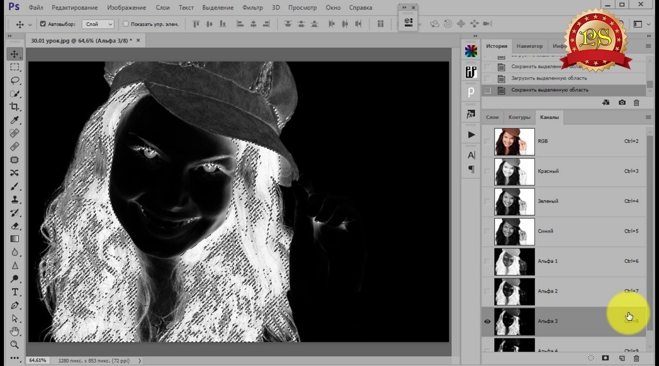The image size is (659, 366).
Task: Select the Path Selection tool
Action: coord(15,318)
